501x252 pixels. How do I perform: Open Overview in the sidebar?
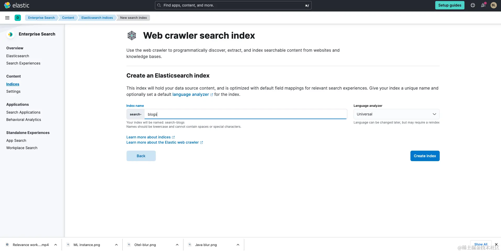tap(15, 48)
